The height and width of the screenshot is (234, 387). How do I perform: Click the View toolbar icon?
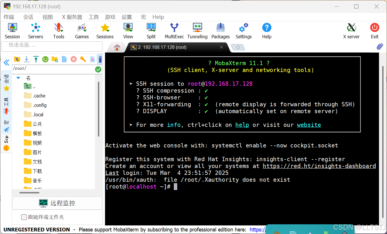(128, 31)
